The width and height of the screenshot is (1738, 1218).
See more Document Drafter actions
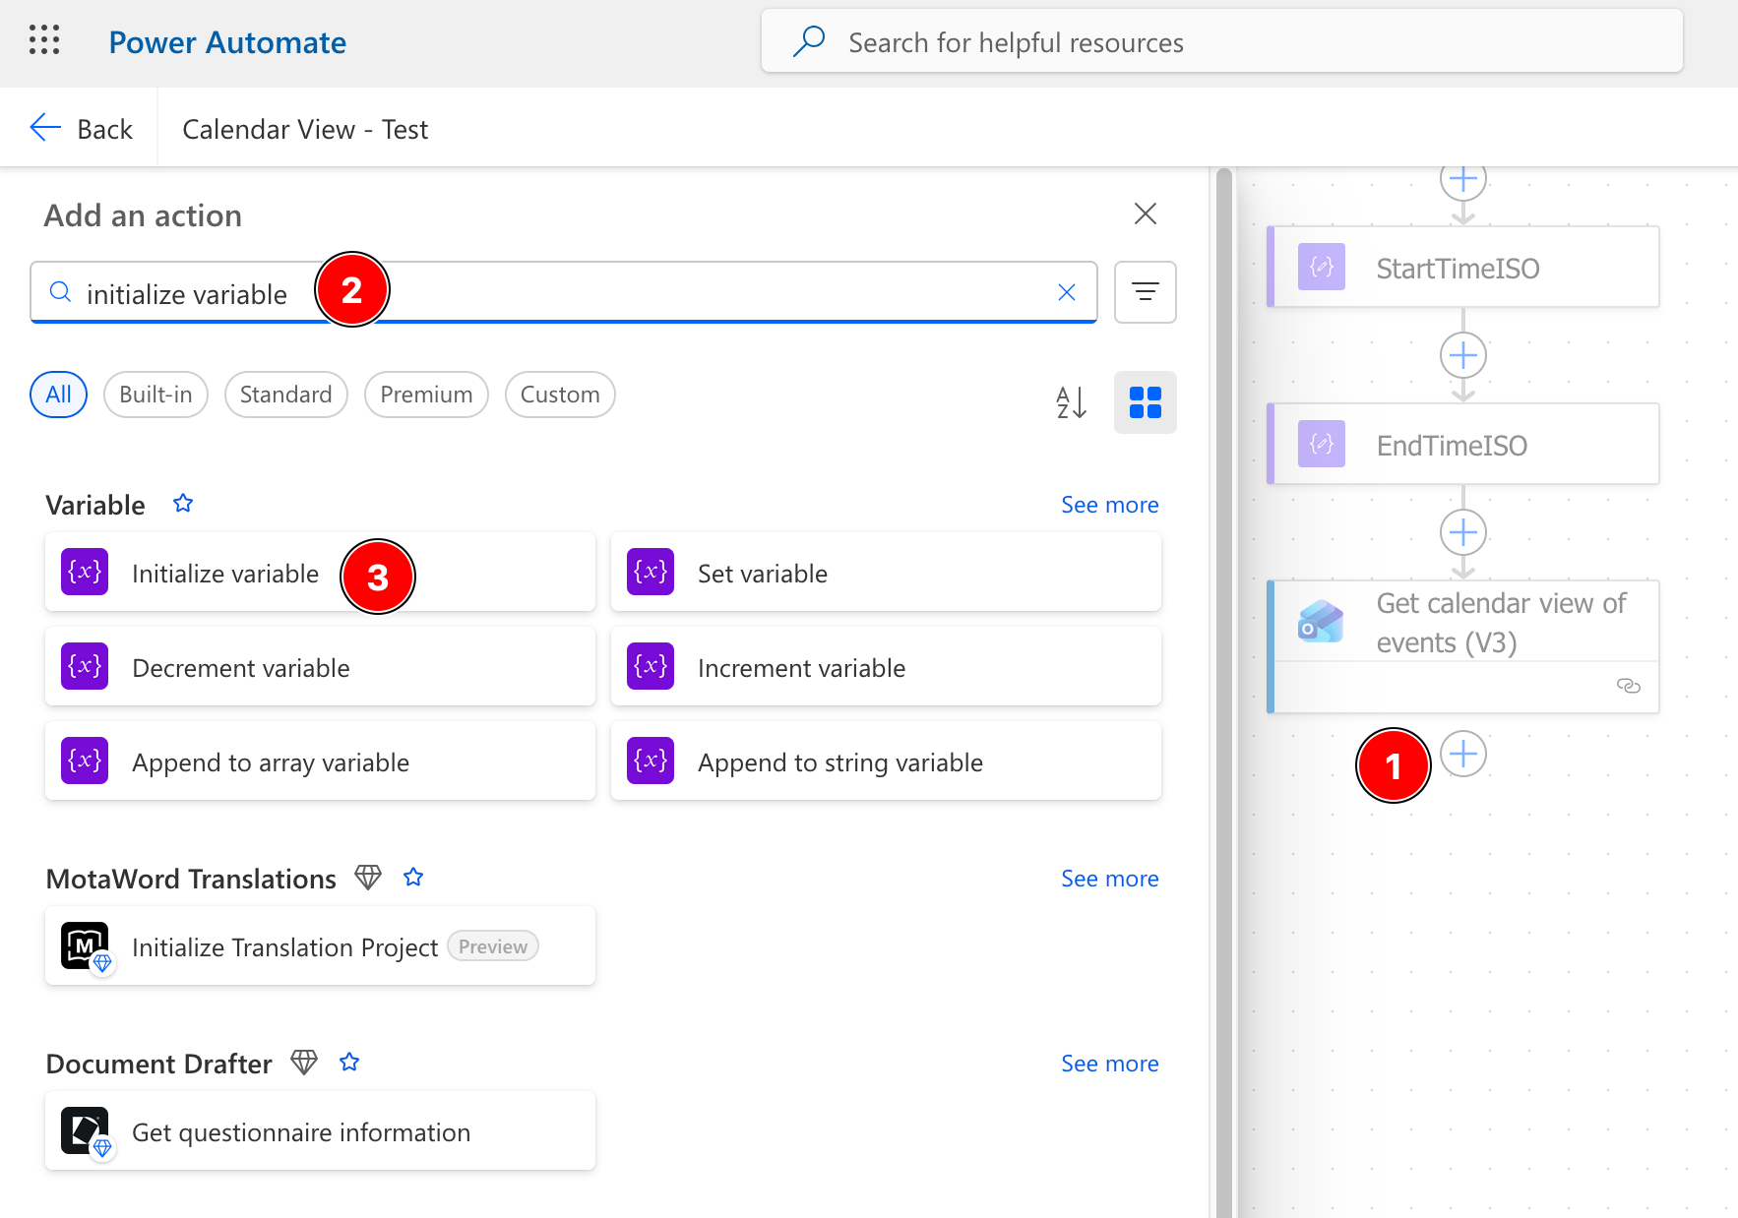coord(1109,1064)
